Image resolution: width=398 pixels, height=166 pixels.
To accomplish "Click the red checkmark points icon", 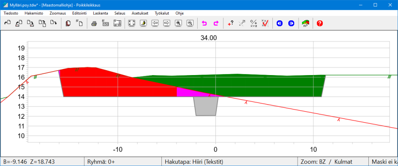I will (265, 23).
